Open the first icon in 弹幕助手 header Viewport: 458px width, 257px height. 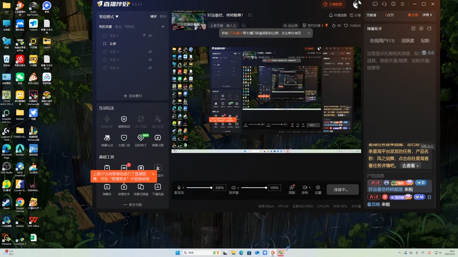(413, 29)
